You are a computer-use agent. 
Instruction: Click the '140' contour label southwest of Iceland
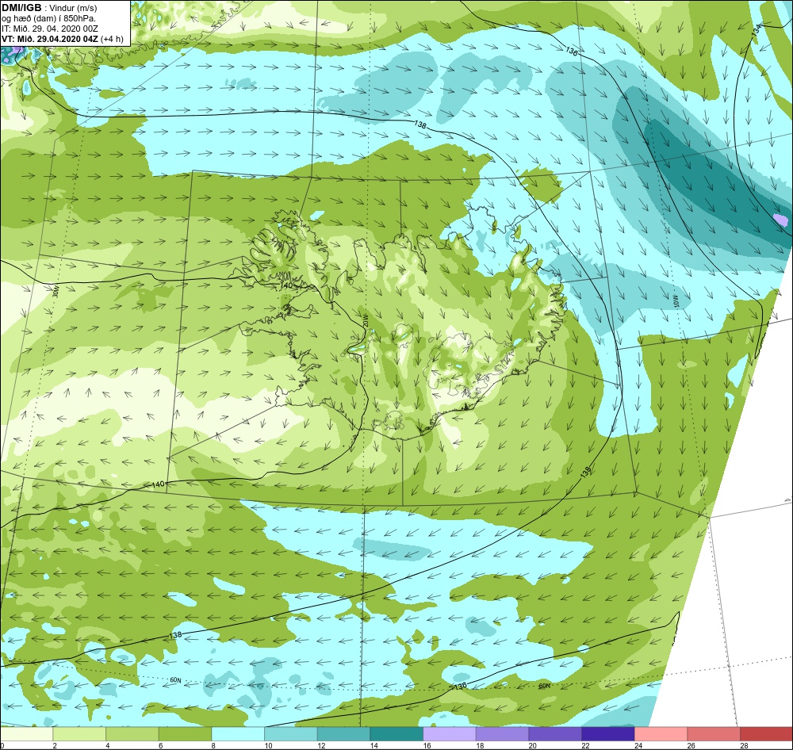tap(159, 484)
